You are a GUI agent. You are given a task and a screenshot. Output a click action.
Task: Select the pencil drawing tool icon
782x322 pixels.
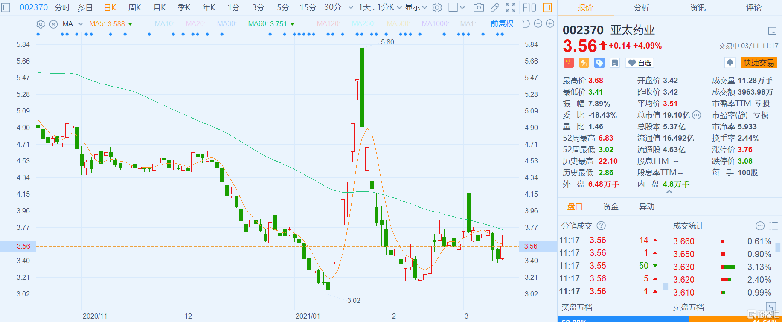tap(495, 7)
